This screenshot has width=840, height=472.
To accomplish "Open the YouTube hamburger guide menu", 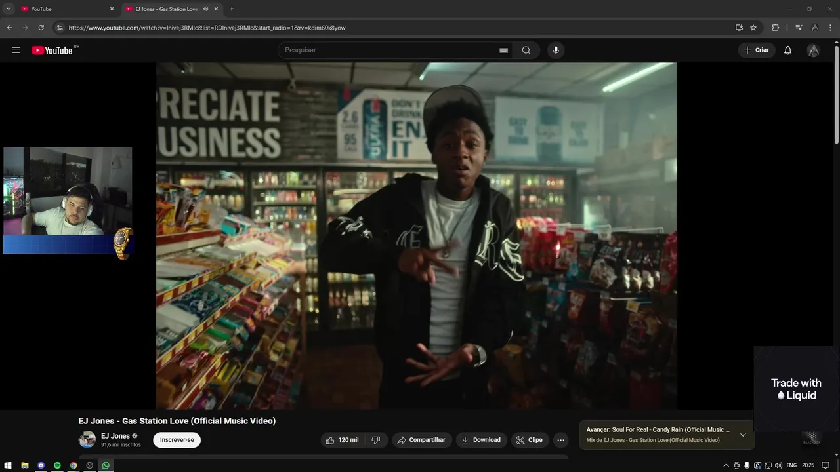I will point(16,50).
